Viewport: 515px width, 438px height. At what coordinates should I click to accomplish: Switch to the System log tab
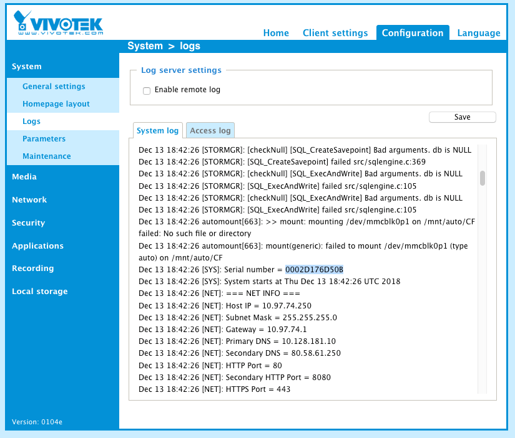(x=158, y=130)
